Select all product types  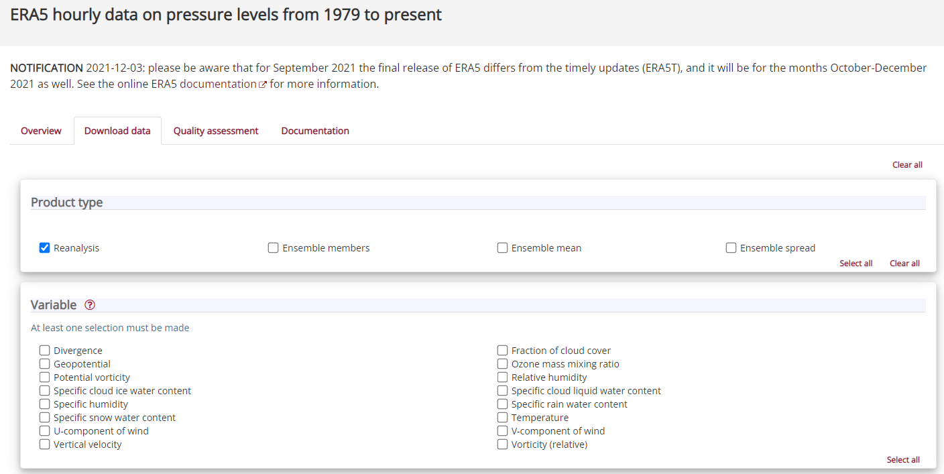[x=855, y=263]
